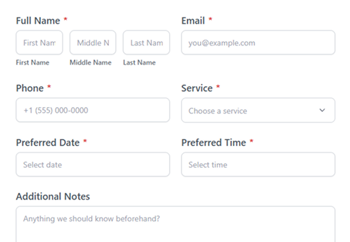Click the Additional Notes heading label
350x242 pixels.
53,196
